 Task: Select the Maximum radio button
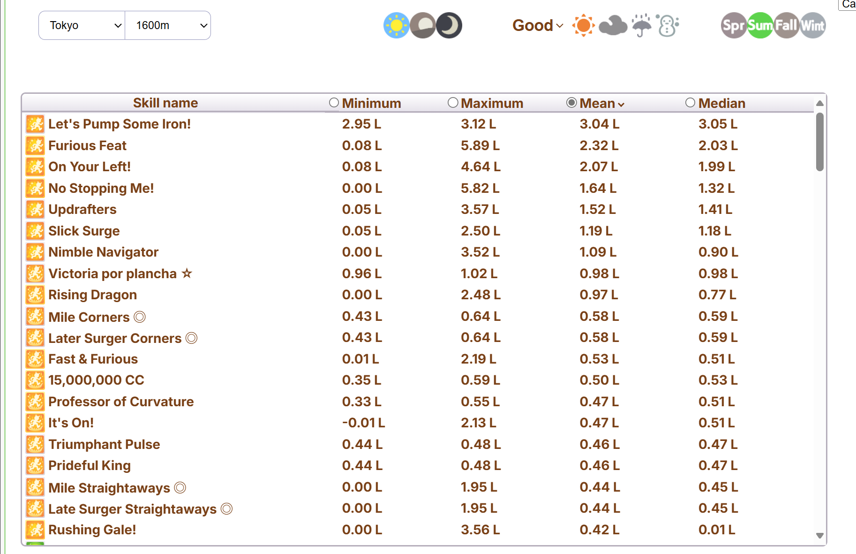[x=453, y=103]
